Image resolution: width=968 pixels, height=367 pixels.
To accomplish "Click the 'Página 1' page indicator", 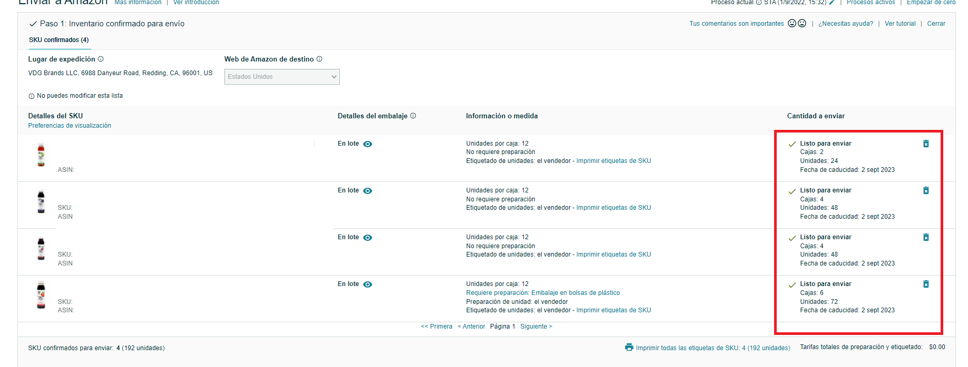I will pos(503,327).
